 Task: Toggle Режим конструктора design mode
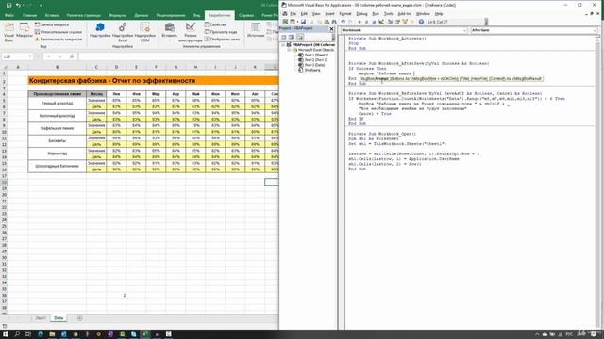tap(191, 32)
